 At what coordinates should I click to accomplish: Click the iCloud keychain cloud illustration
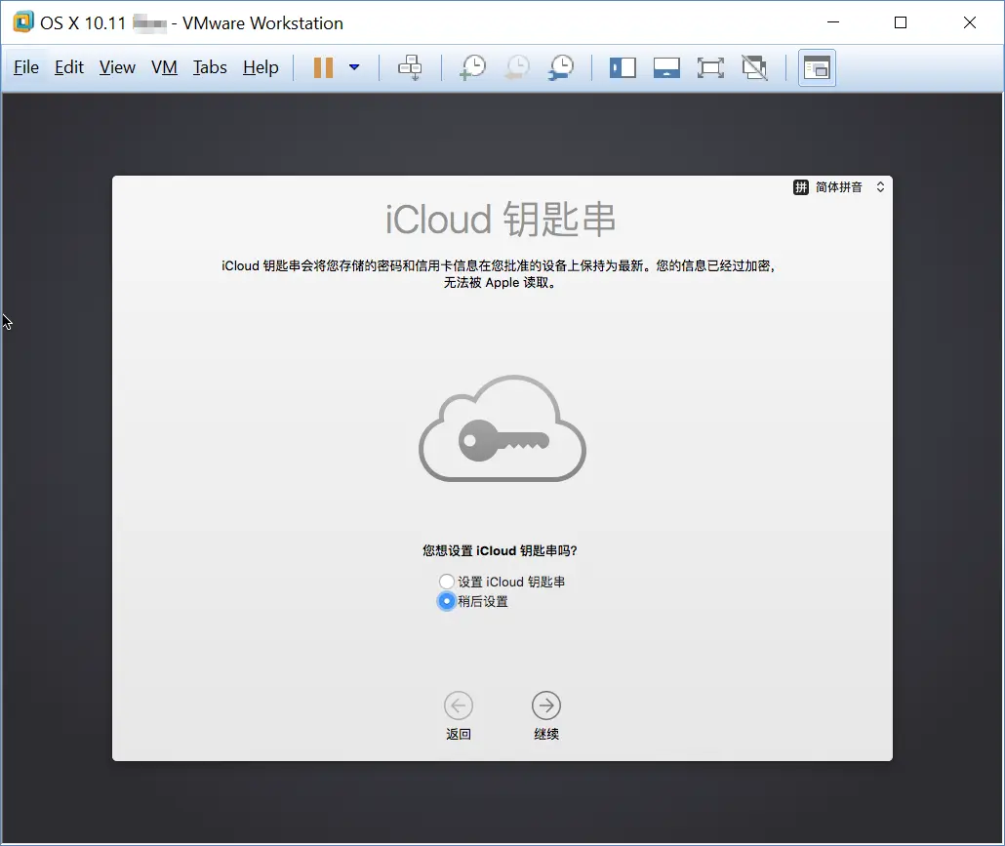[x=502, y=427]
